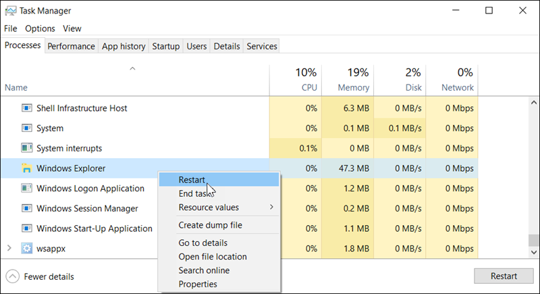Click the Windows Start-Up Application icon
Viewport: 540px width, 294px height.
[26, 228]
